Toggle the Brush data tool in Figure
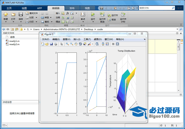The image size is (185, 129). [89, 44]
